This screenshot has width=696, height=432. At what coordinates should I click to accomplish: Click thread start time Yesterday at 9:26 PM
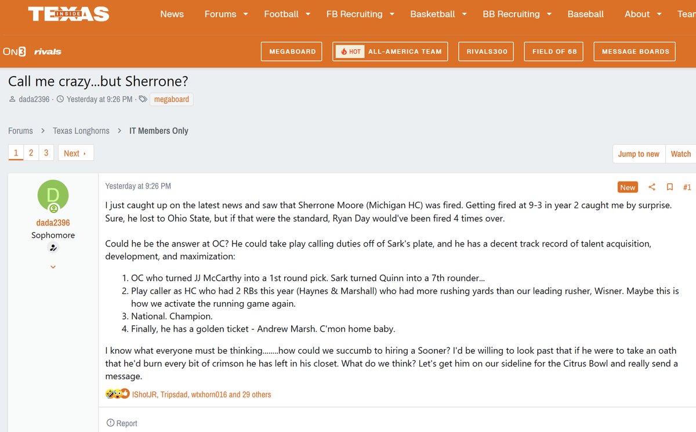click(x=99, y=99)
